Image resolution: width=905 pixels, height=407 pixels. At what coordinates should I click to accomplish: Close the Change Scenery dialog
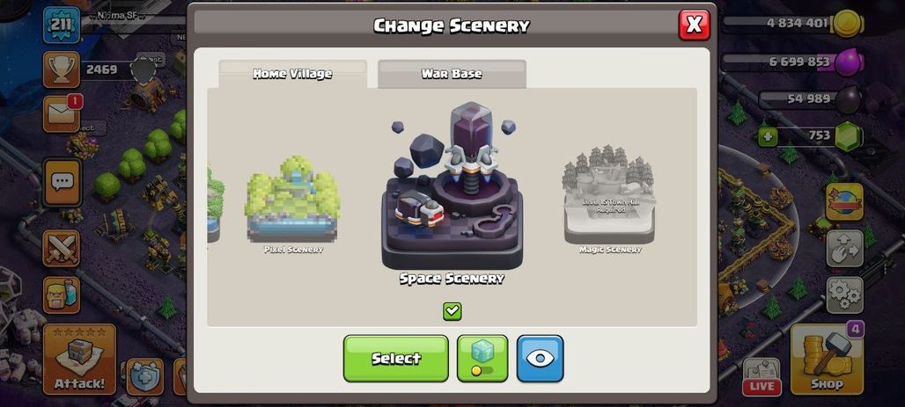(x=695, y=25)
